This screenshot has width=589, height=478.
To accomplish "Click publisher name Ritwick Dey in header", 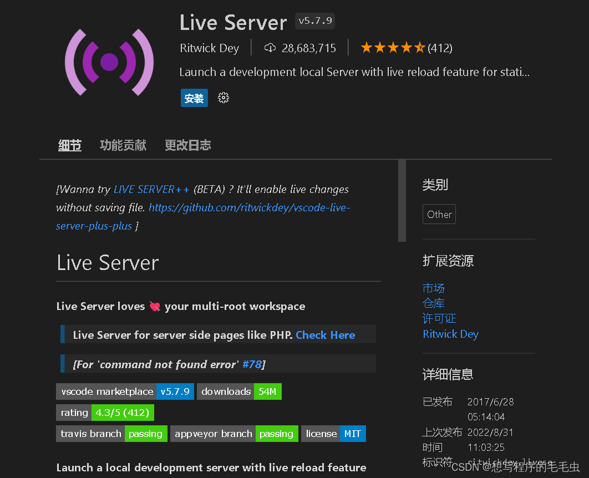I will coord(210,48).
